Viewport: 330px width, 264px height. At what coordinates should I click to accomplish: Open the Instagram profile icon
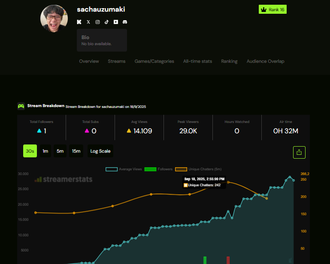[x=97, y=22]
